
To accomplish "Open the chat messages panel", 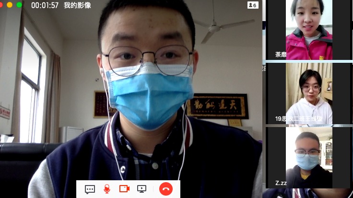I will tap(90, 189).
